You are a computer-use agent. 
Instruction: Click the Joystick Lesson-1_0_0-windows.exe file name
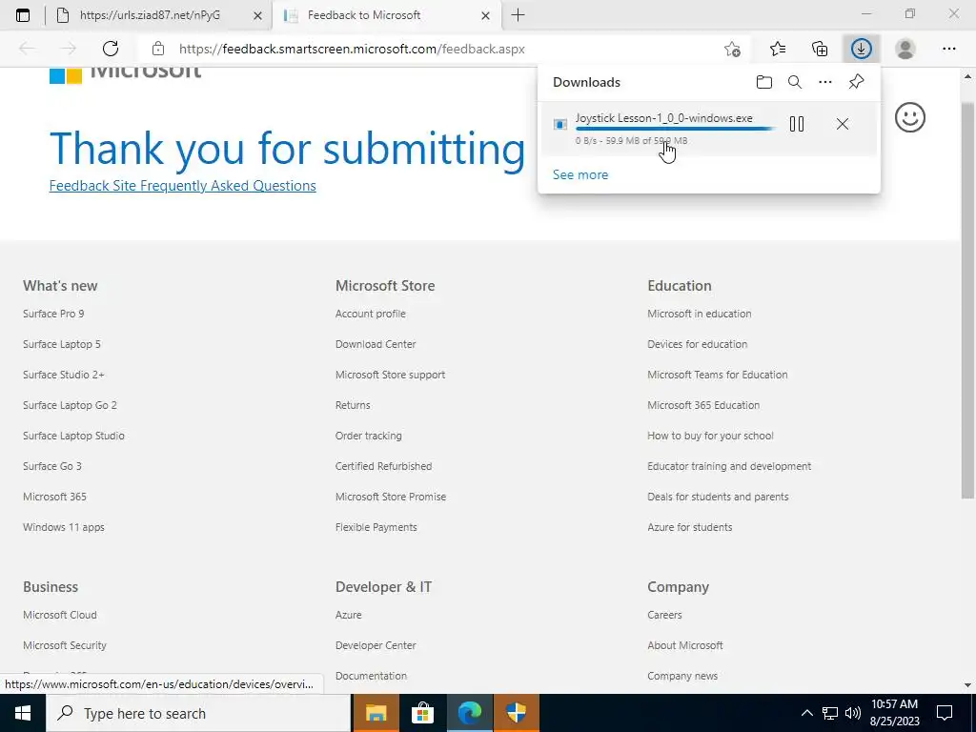[663, 117]
